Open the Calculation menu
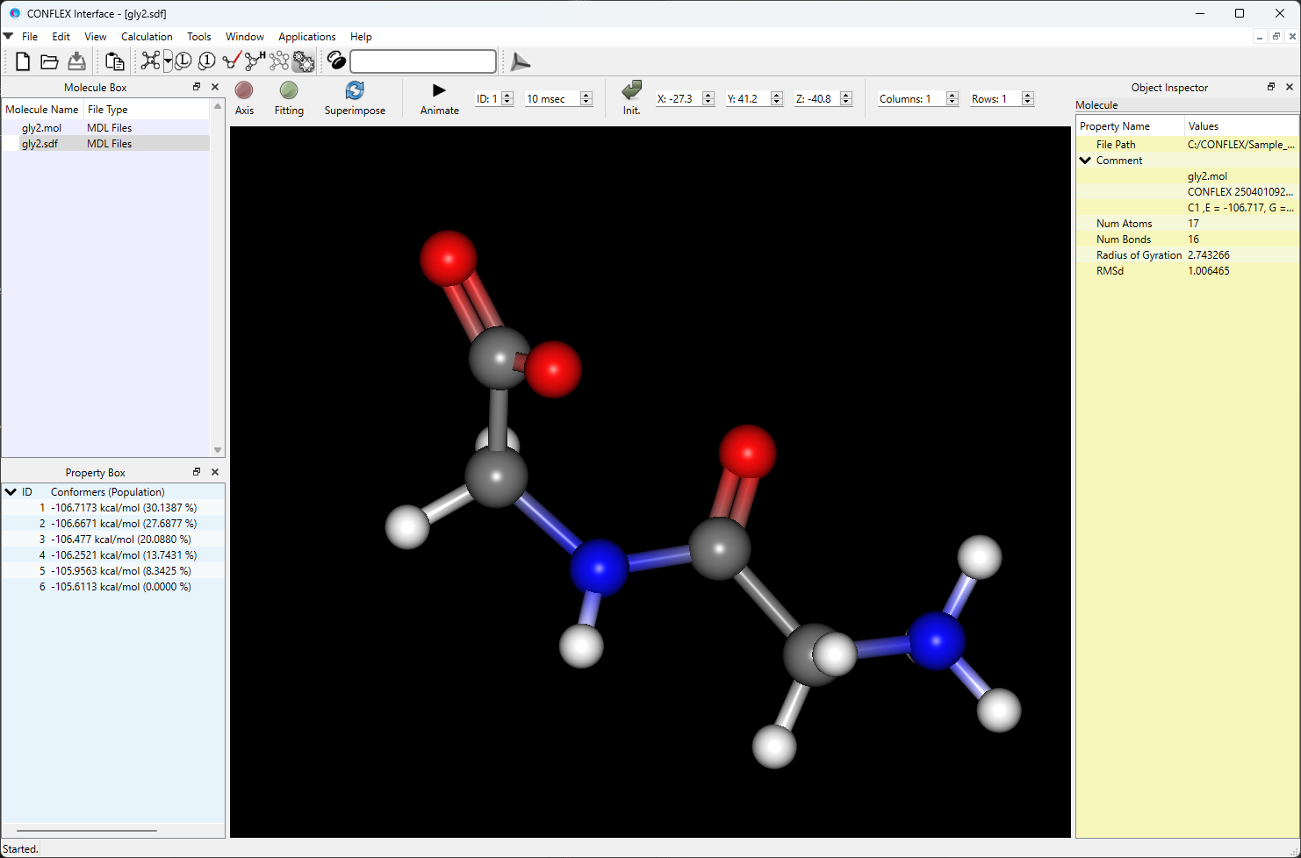Viewport: 1301px width, 858px height. pyautogui.click(x=147, y=37)
